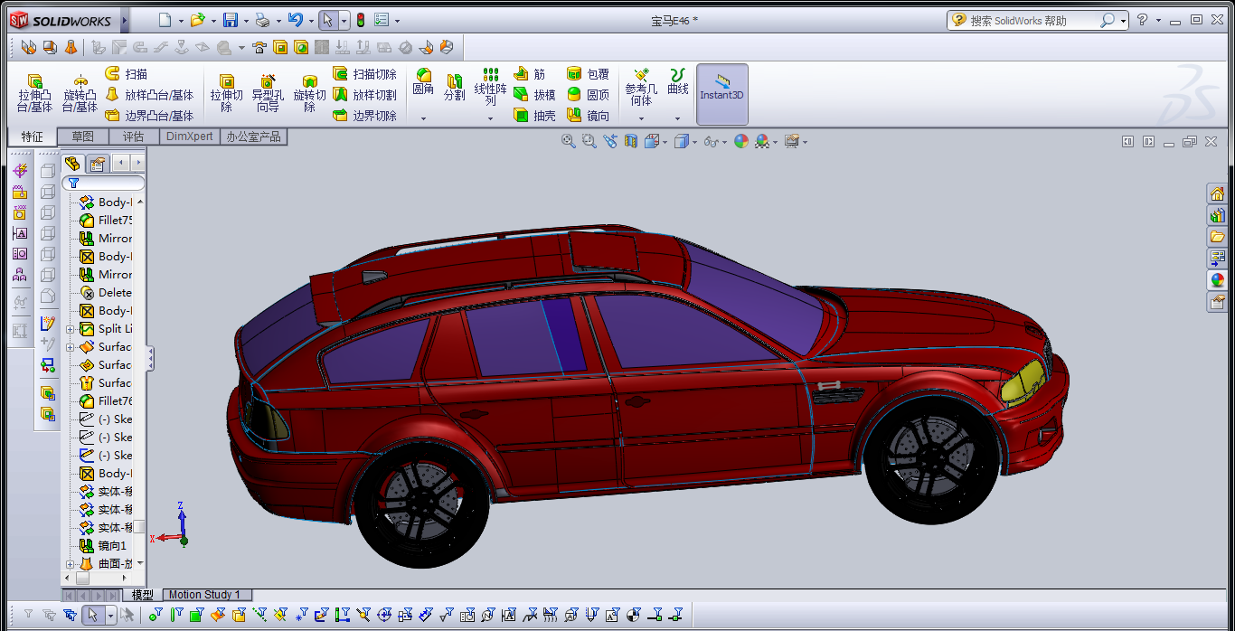Click the 扫描切除 swept cut button
Screen dimensions: 1235x631
tap(365, 74)
